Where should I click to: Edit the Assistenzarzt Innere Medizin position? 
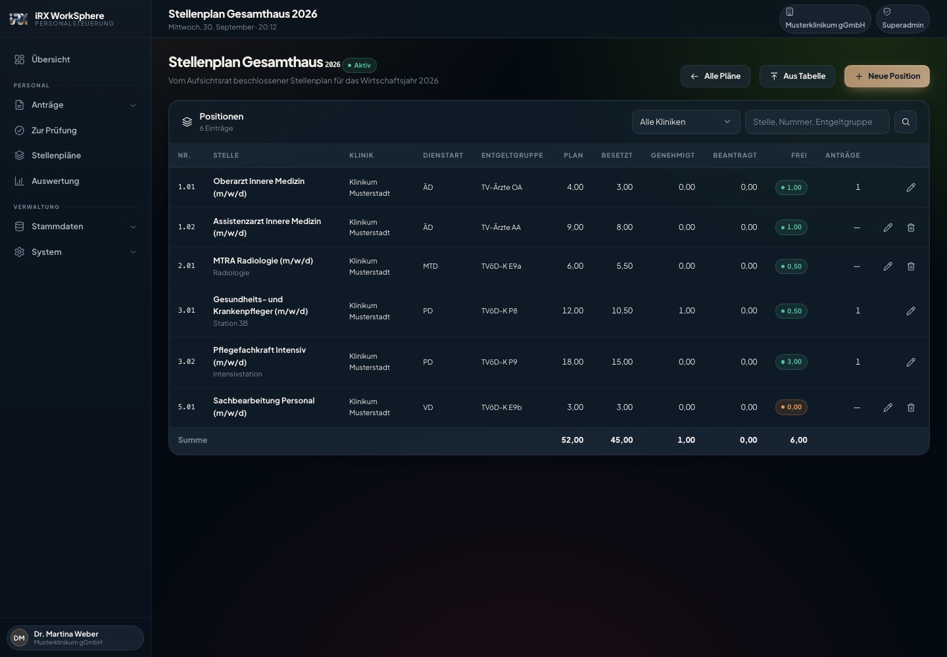pos(888,227)
